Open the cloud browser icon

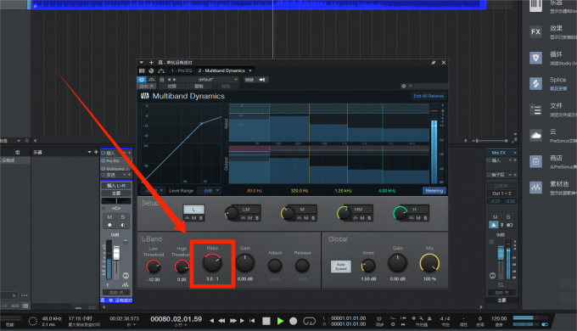coord(535,136)
